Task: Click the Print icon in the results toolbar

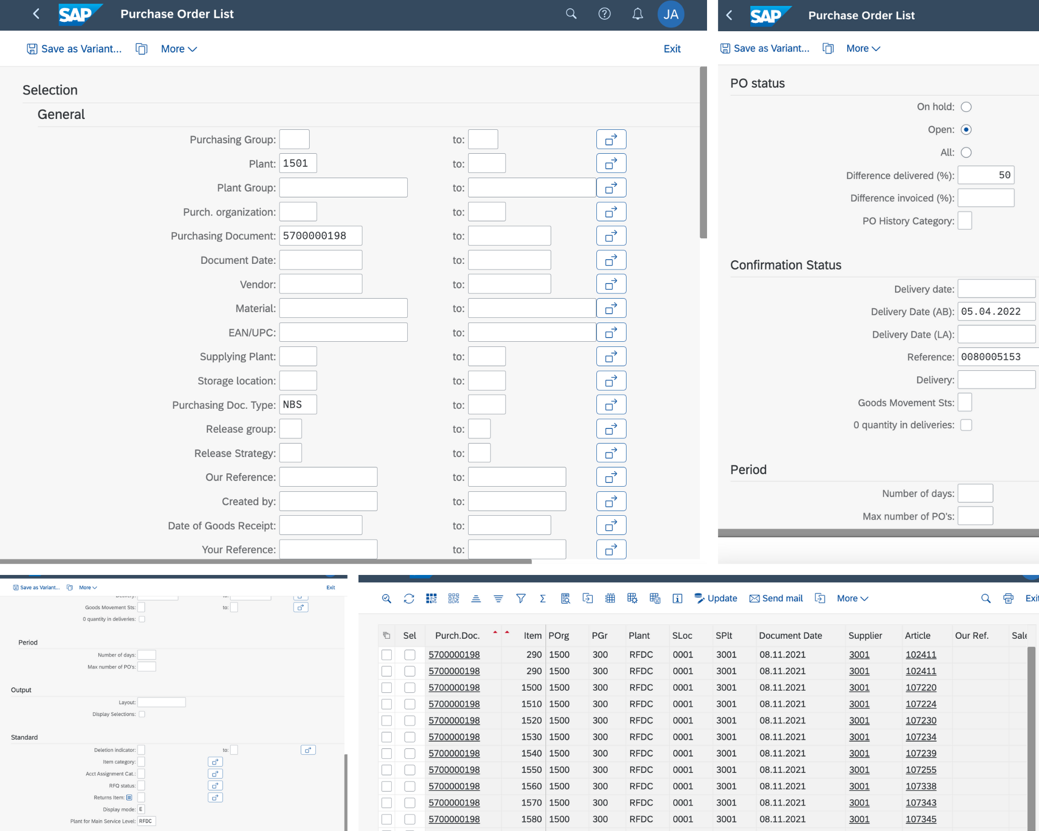Action: tap(1008, 598)
